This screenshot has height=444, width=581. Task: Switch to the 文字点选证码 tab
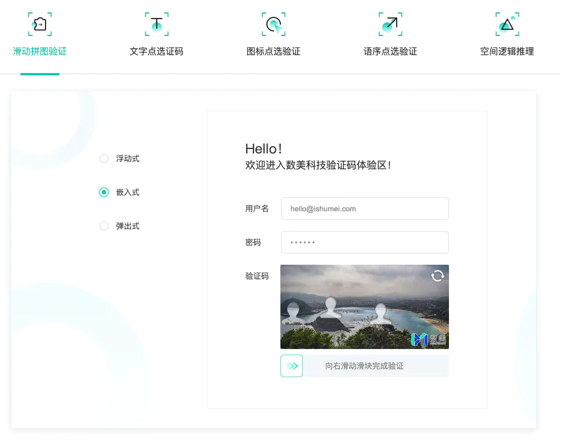[x=156, y=51]
